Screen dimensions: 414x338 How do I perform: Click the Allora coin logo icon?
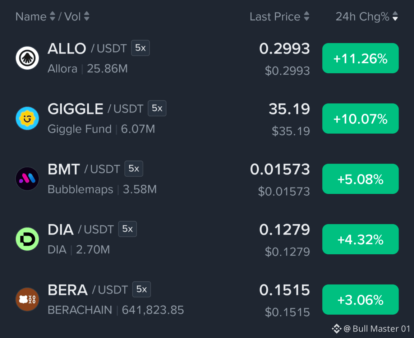tap(27, 58)
